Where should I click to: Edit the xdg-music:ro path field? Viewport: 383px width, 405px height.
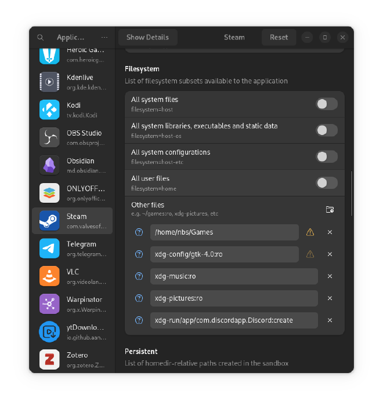(234, 276)
